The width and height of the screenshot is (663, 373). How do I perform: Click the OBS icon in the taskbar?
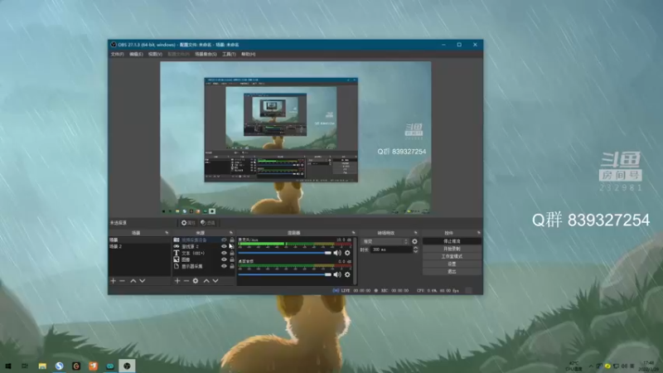127,366
